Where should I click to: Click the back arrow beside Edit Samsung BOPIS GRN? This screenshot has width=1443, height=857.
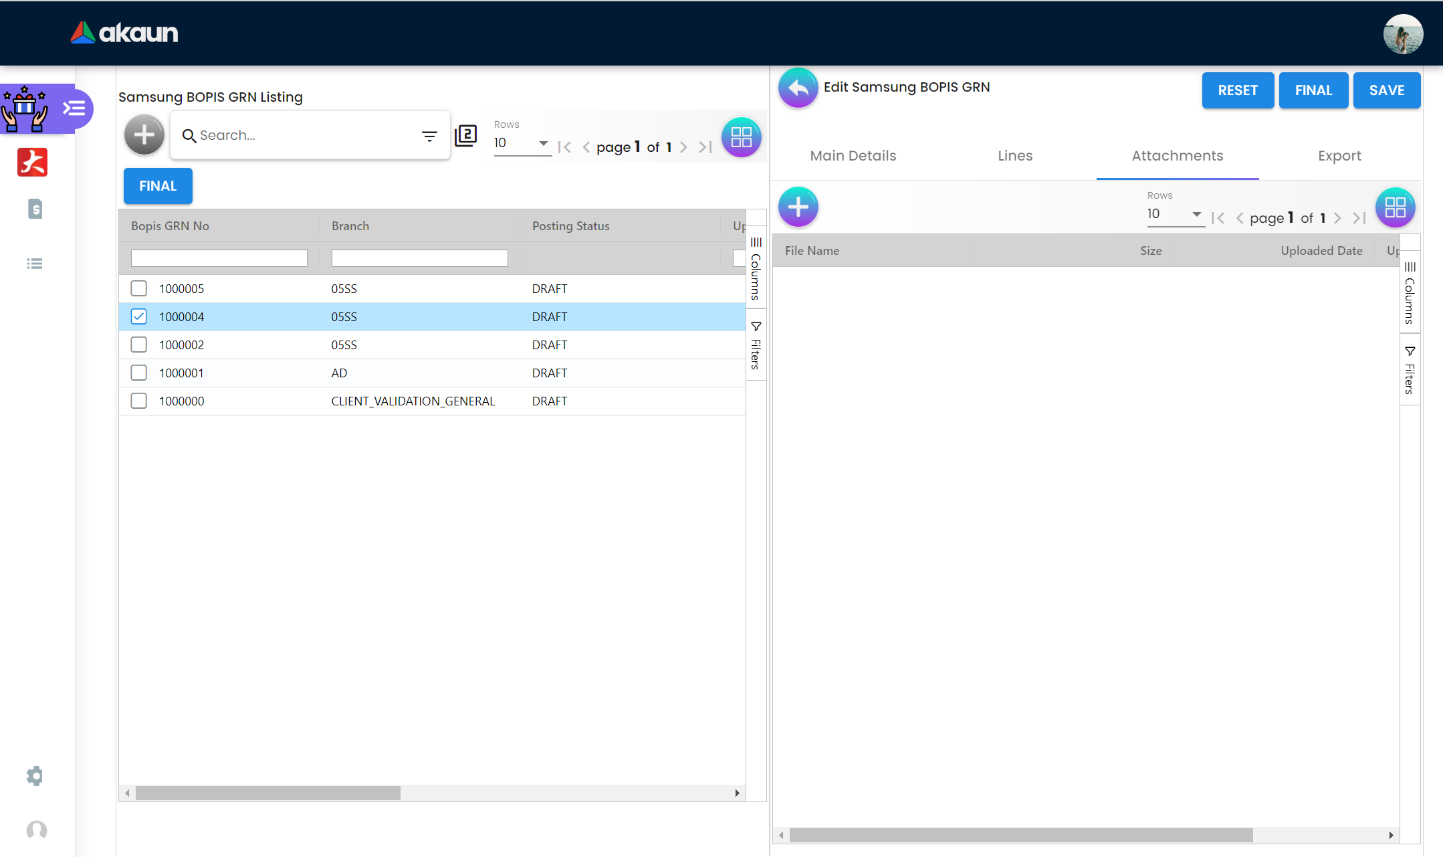coord(798,88)
